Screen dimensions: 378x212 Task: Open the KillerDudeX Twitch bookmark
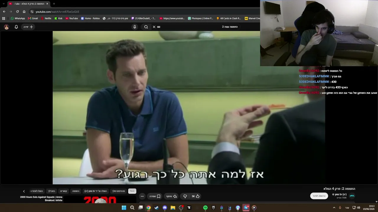(x=143, y=18)
